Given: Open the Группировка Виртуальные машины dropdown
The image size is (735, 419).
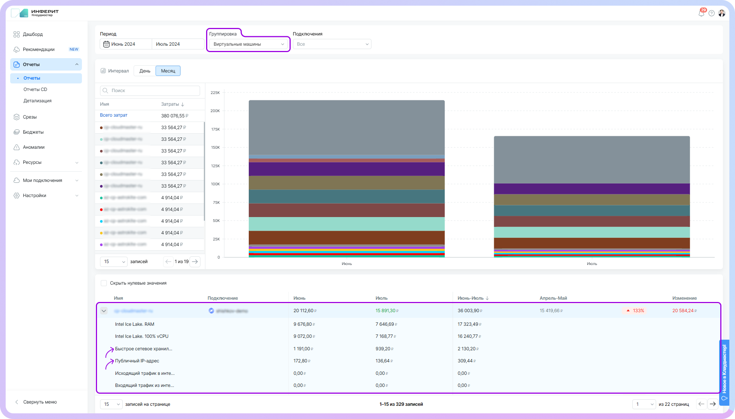Looking at the screenshot, I should [248, 44].
